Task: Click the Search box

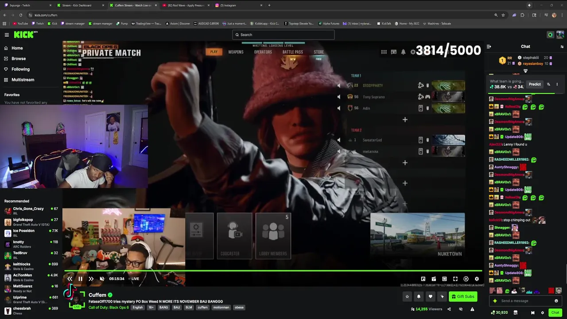Action: pos(283,35)
